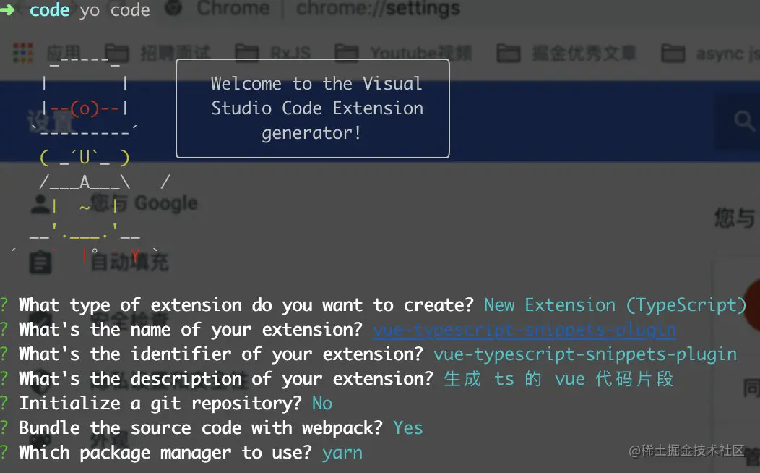This screenshot has width=760, height=473.
Task: Click the No answer for git repository
Action: (321, 404)
